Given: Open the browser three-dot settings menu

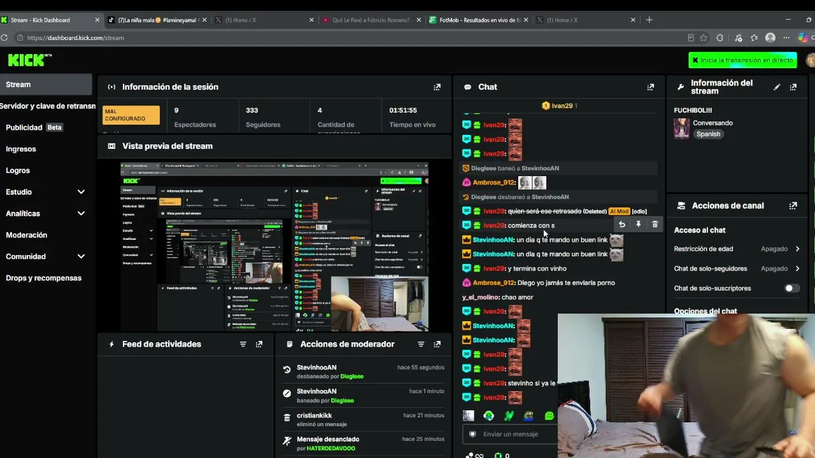Looking at the screenshot, I should (787, 38).
